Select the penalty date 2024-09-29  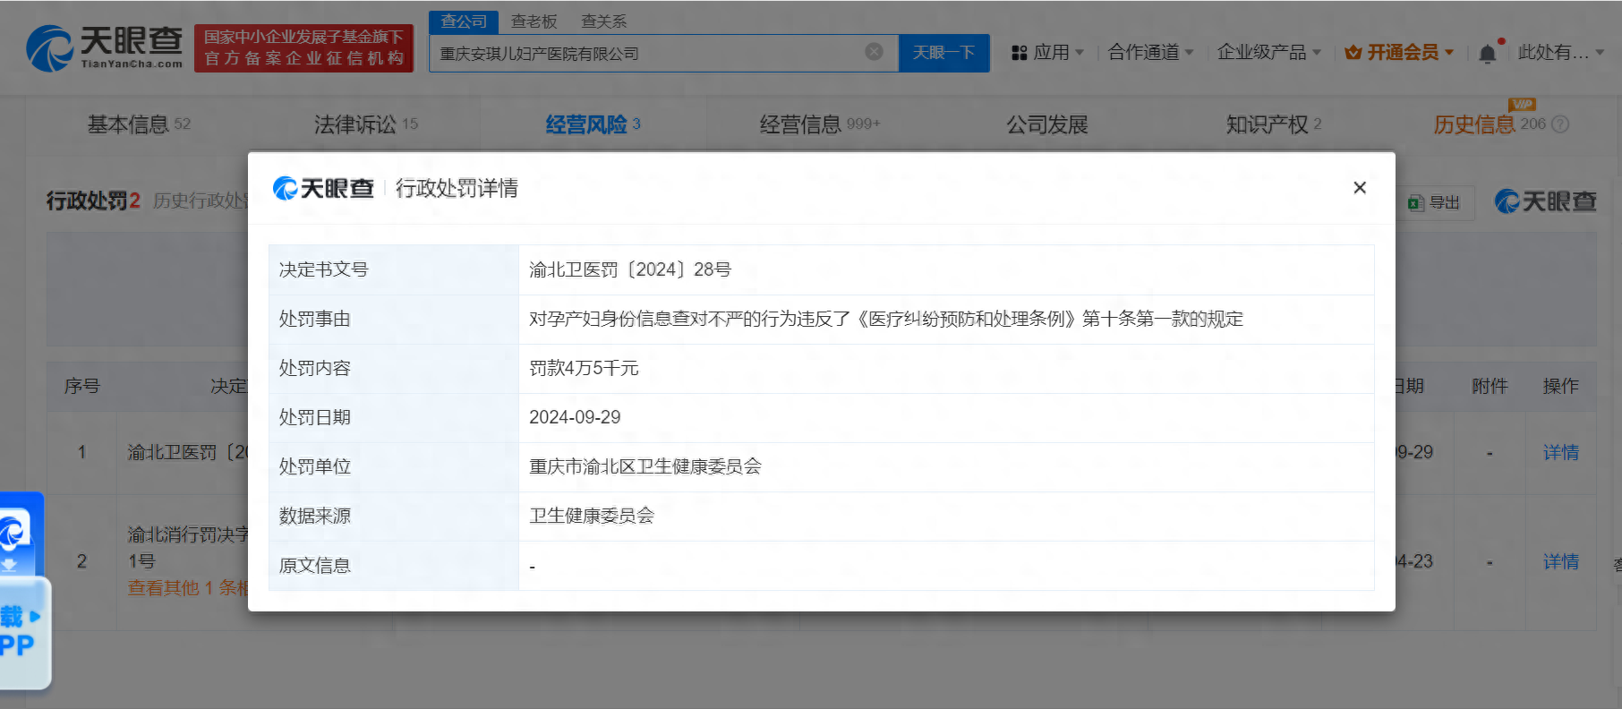tap(575, 417)
